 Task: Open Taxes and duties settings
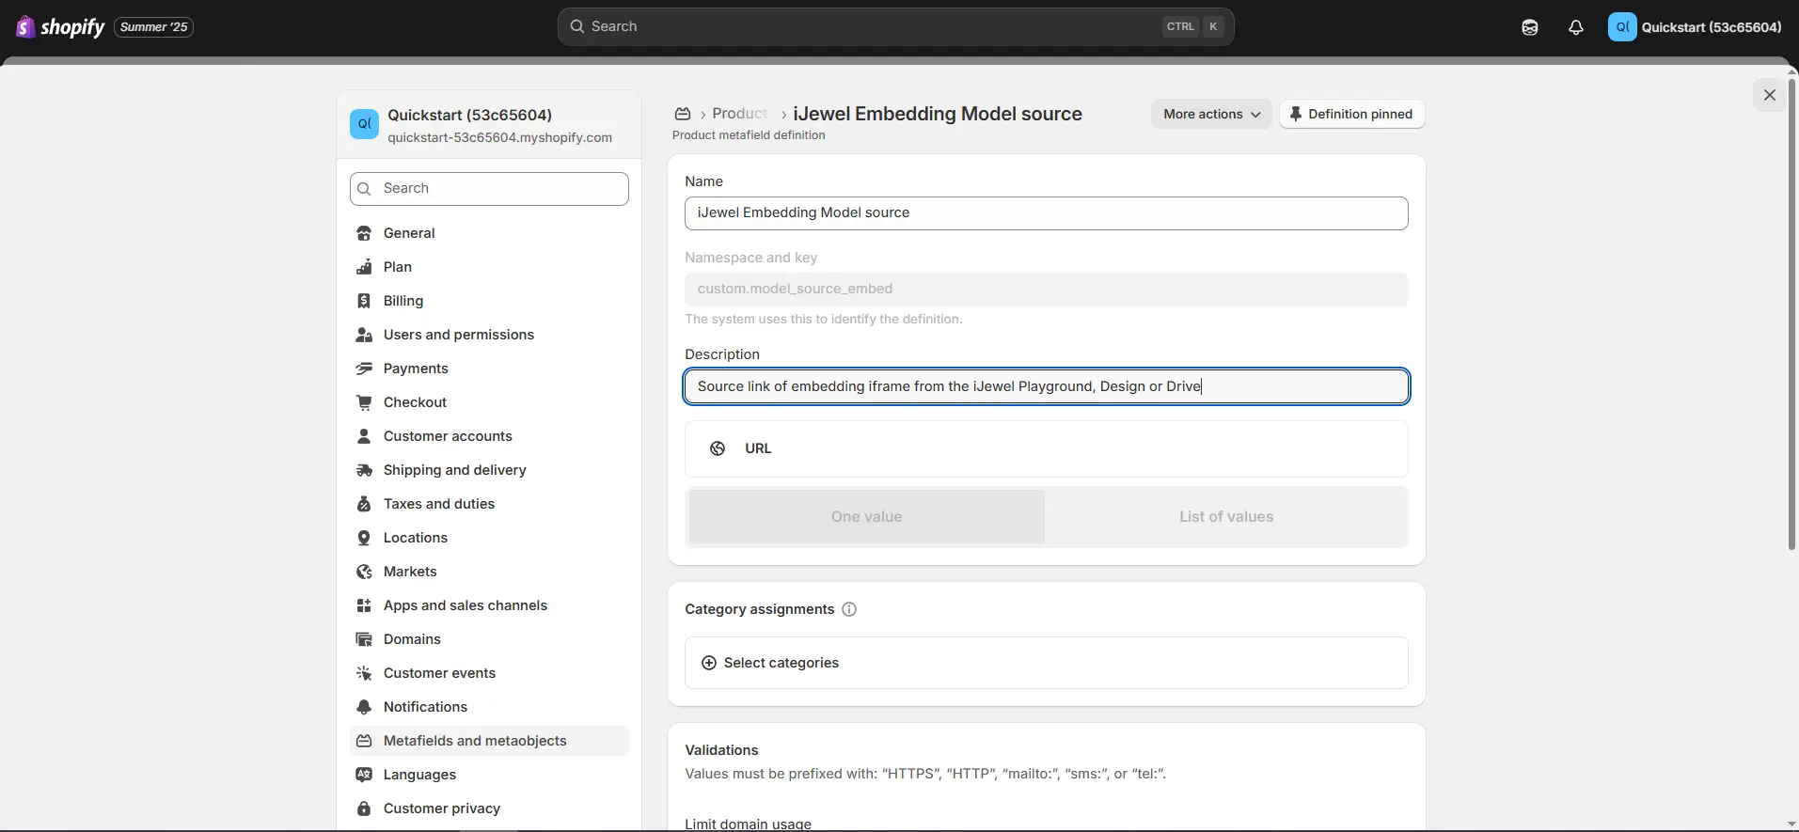[489, 504]
